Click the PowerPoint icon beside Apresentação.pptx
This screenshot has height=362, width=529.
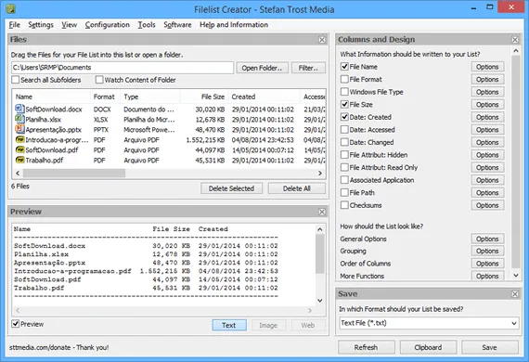point(19,129)
